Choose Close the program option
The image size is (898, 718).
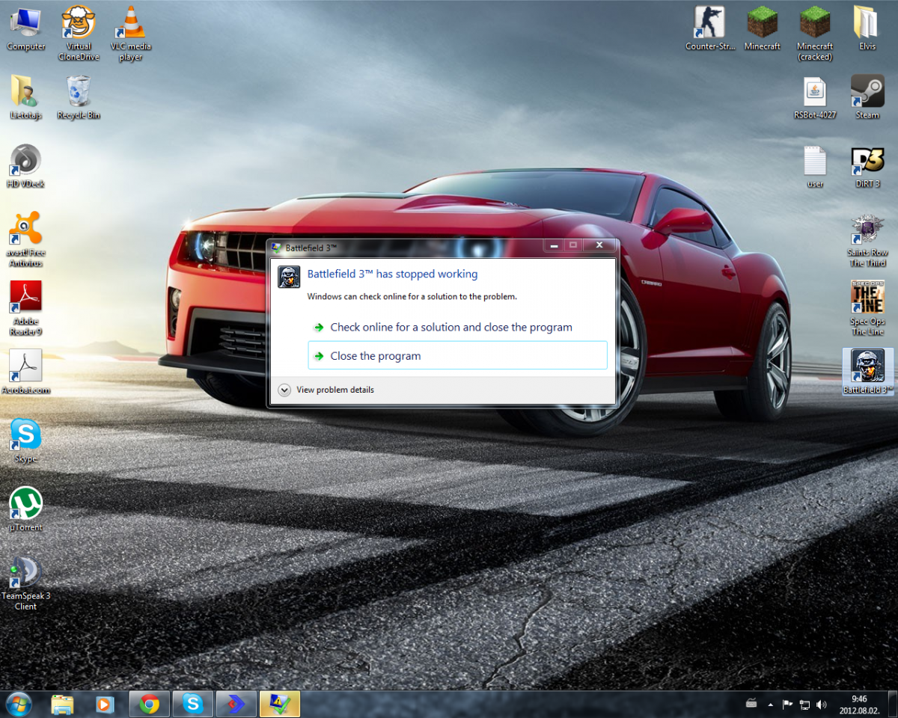(457, 355)
